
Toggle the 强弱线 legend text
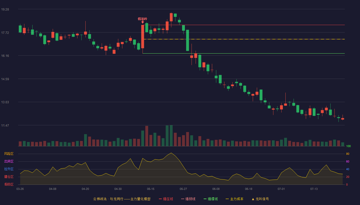190,199
